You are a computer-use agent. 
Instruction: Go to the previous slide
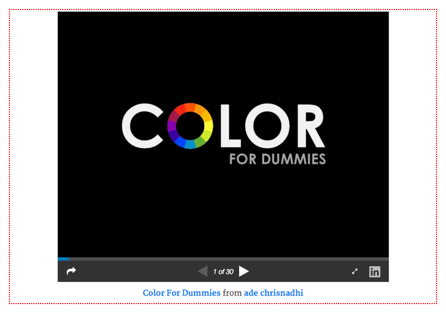point(203,271)
